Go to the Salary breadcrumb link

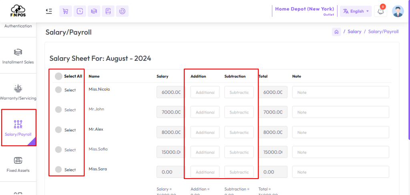[354, 32]
